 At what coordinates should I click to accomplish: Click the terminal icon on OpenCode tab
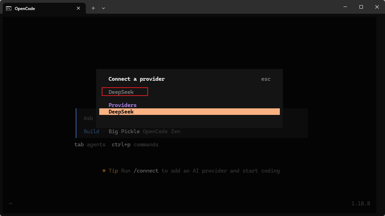pos(9,9)
